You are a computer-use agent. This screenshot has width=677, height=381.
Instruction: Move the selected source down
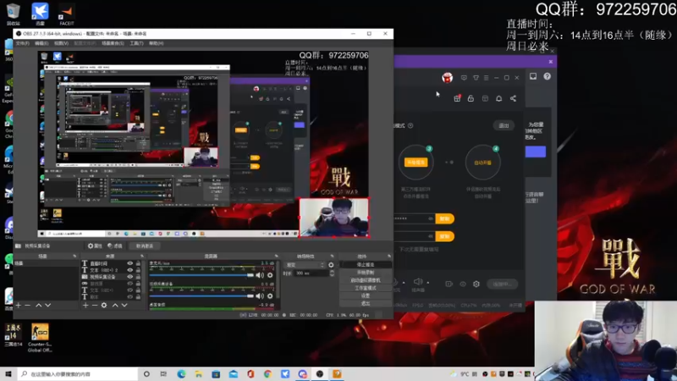[124, 305]
